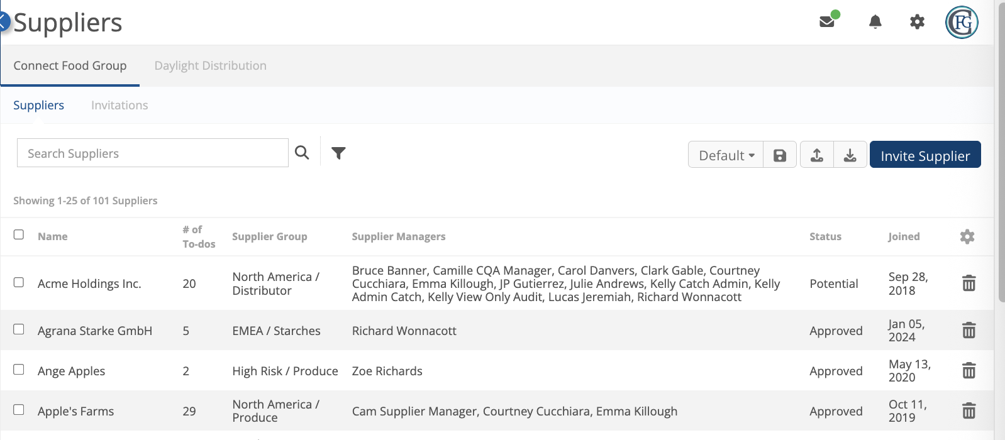Select the Suppliers sub-tab
Image resolution: width=1005 pixels, height=440 pixels.
tap(39, 105)
